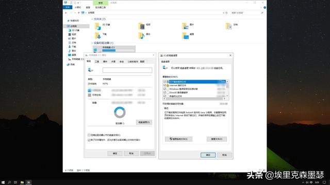Screen dimensions: 330x185
Task: Open the File (文件) ribbon tab
Action: (68, 7)
